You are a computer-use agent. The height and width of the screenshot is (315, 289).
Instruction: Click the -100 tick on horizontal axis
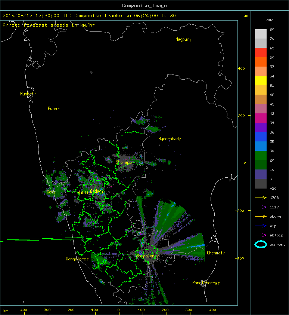coord(93,310)
